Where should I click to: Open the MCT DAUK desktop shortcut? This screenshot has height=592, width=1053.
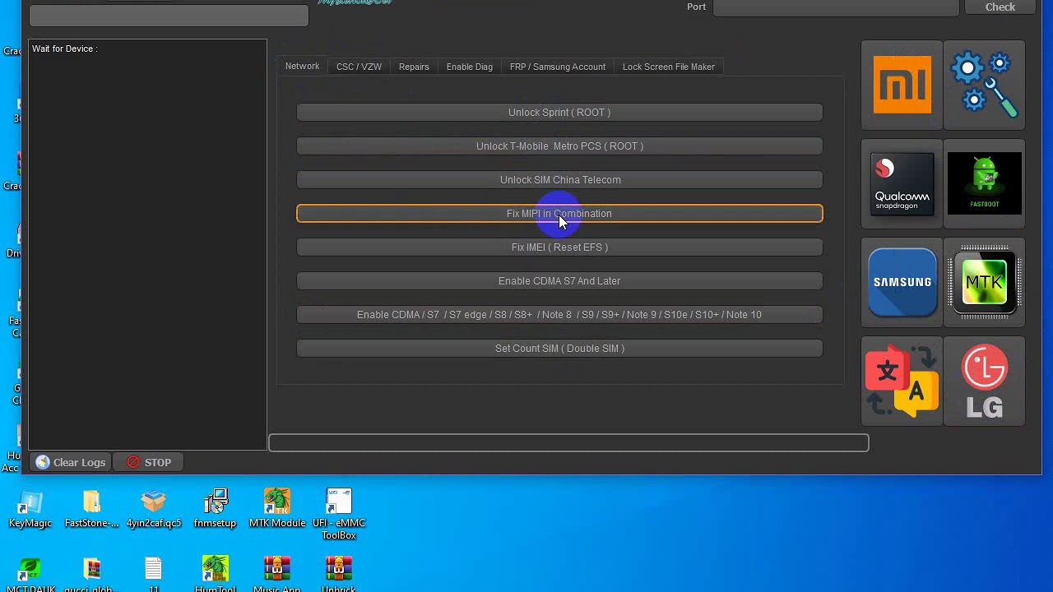click(30, 575)
